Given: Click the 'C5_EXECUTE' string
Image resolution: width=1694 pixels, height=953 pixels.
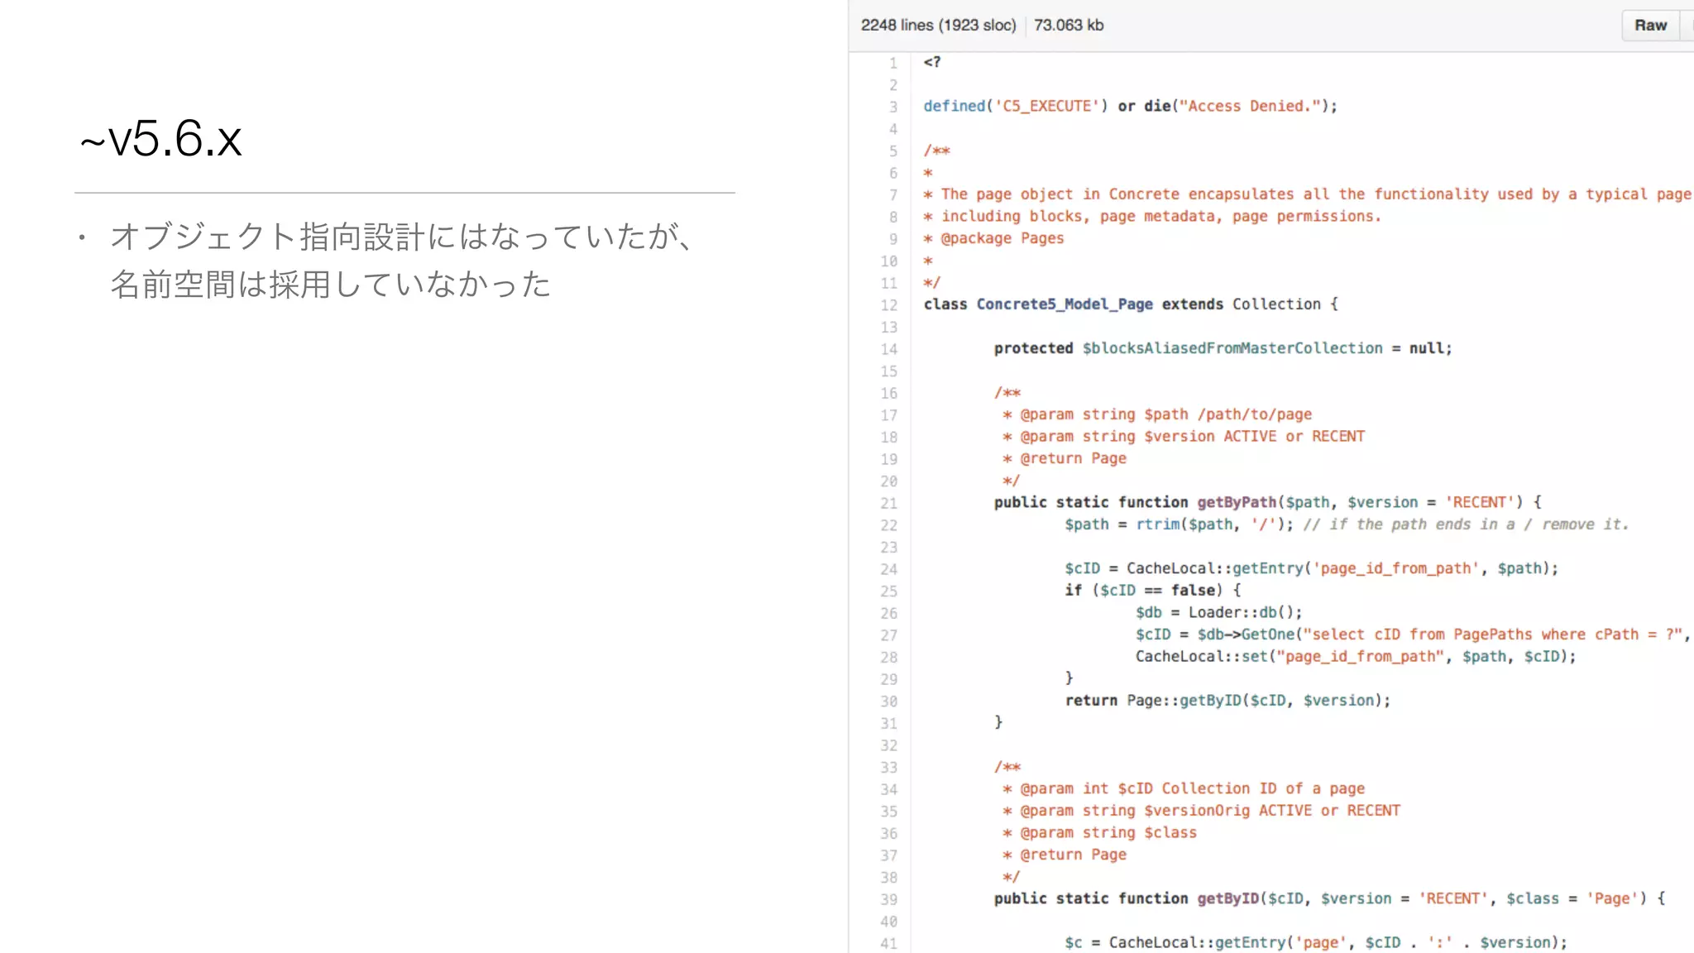Looking at the screenshot, I should point(1047,106).
